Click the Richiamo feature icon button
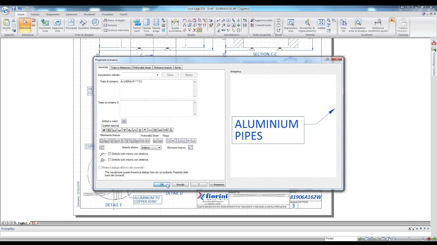The image size is (437, 245). pyautogui.click(x=191, y=147)
